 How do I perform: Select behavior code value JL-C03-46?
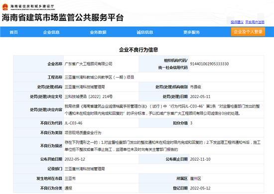(x=73, y=123)
